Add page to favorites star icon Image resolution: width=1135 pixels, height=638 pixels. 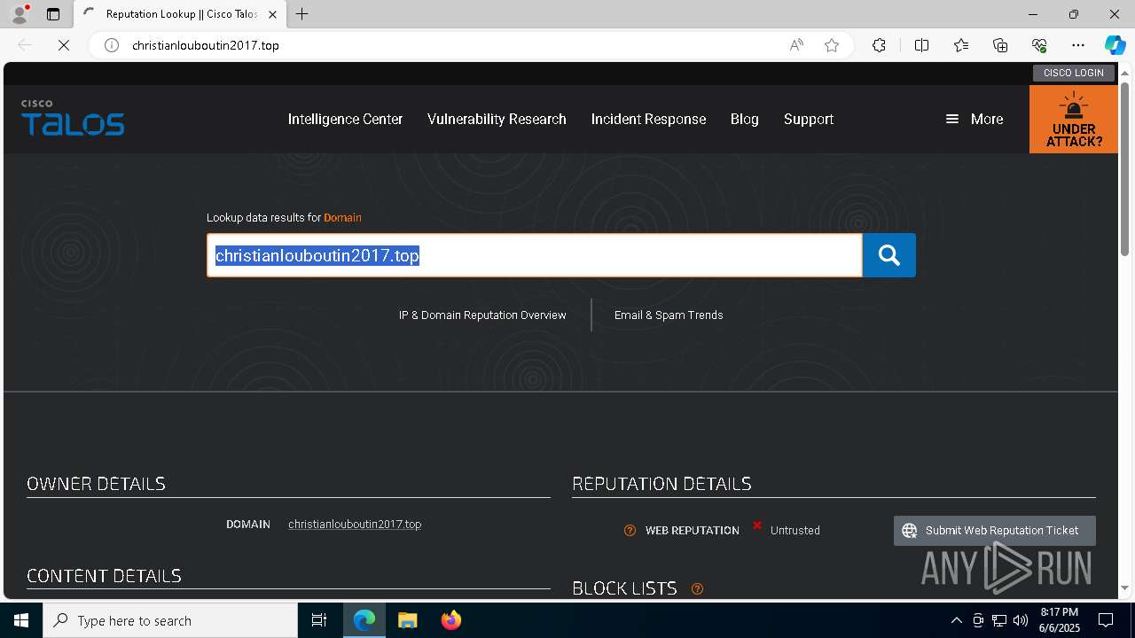coord(832,45)
